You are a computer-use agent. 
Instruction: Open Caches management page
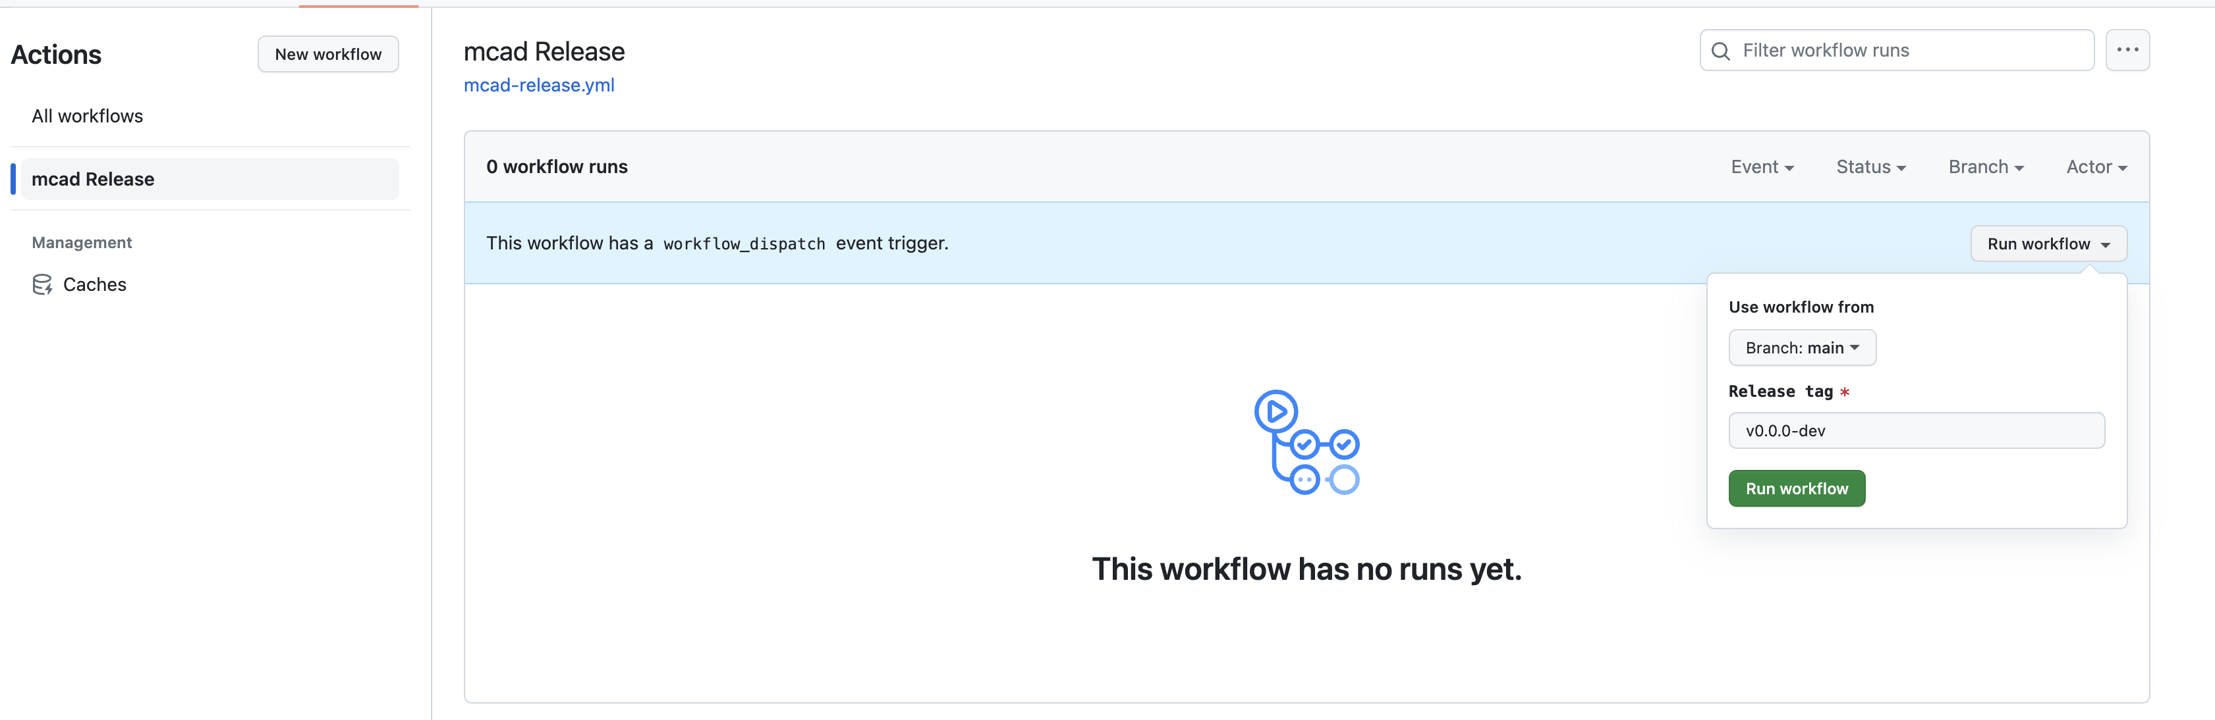[x=95, y=284]
